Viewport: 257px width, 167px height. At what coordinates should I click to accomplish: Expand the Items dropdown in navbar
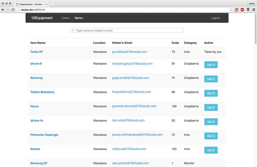[79, 18]
